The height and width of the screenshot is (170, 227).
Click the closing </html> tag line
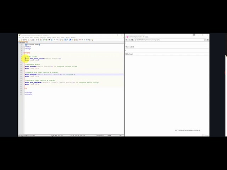coord(28,94)
